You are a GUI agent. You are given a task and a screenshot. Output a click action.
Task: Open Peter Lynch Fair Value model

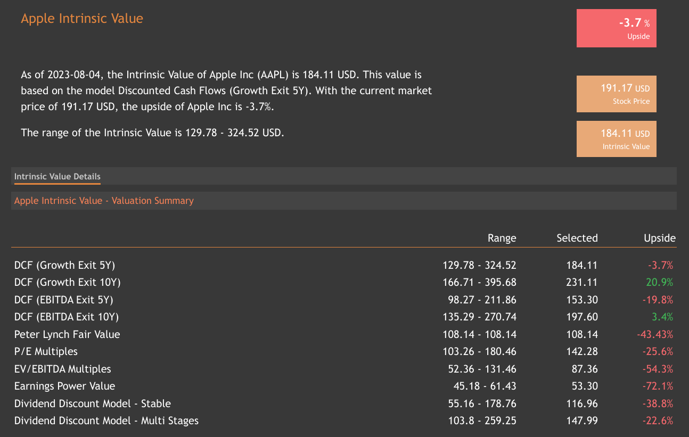click(x=67, y=334)
